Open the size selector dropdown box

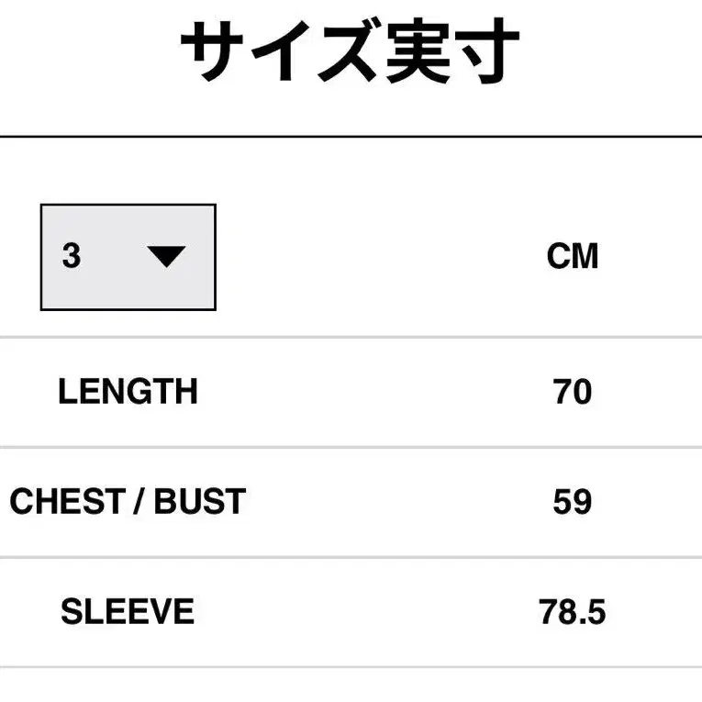tap(128, 257)
